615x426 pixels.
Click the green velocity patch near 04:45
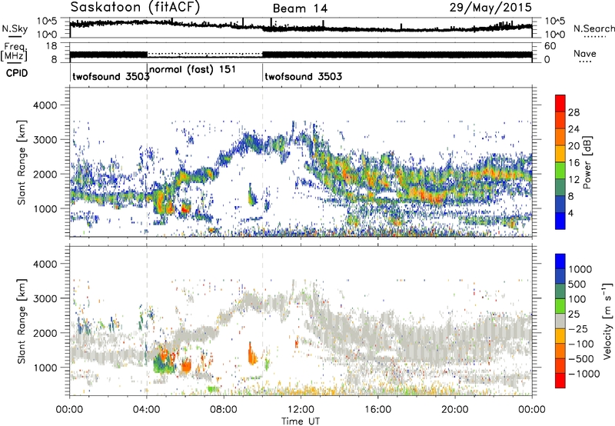[x=163, y=364]
